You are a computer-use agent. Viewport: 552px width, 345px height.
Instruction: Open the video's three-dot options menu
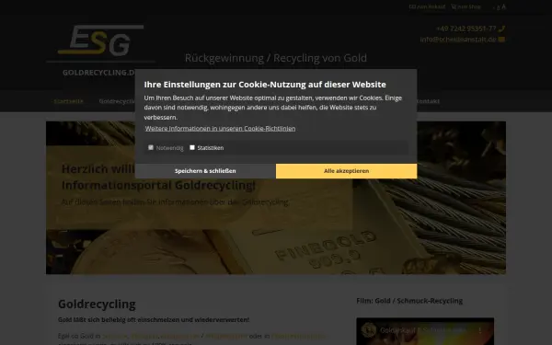click(x=480, y=330)
